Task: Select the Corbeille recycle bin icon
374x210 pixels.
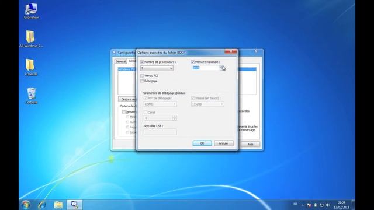Action: 32,96
